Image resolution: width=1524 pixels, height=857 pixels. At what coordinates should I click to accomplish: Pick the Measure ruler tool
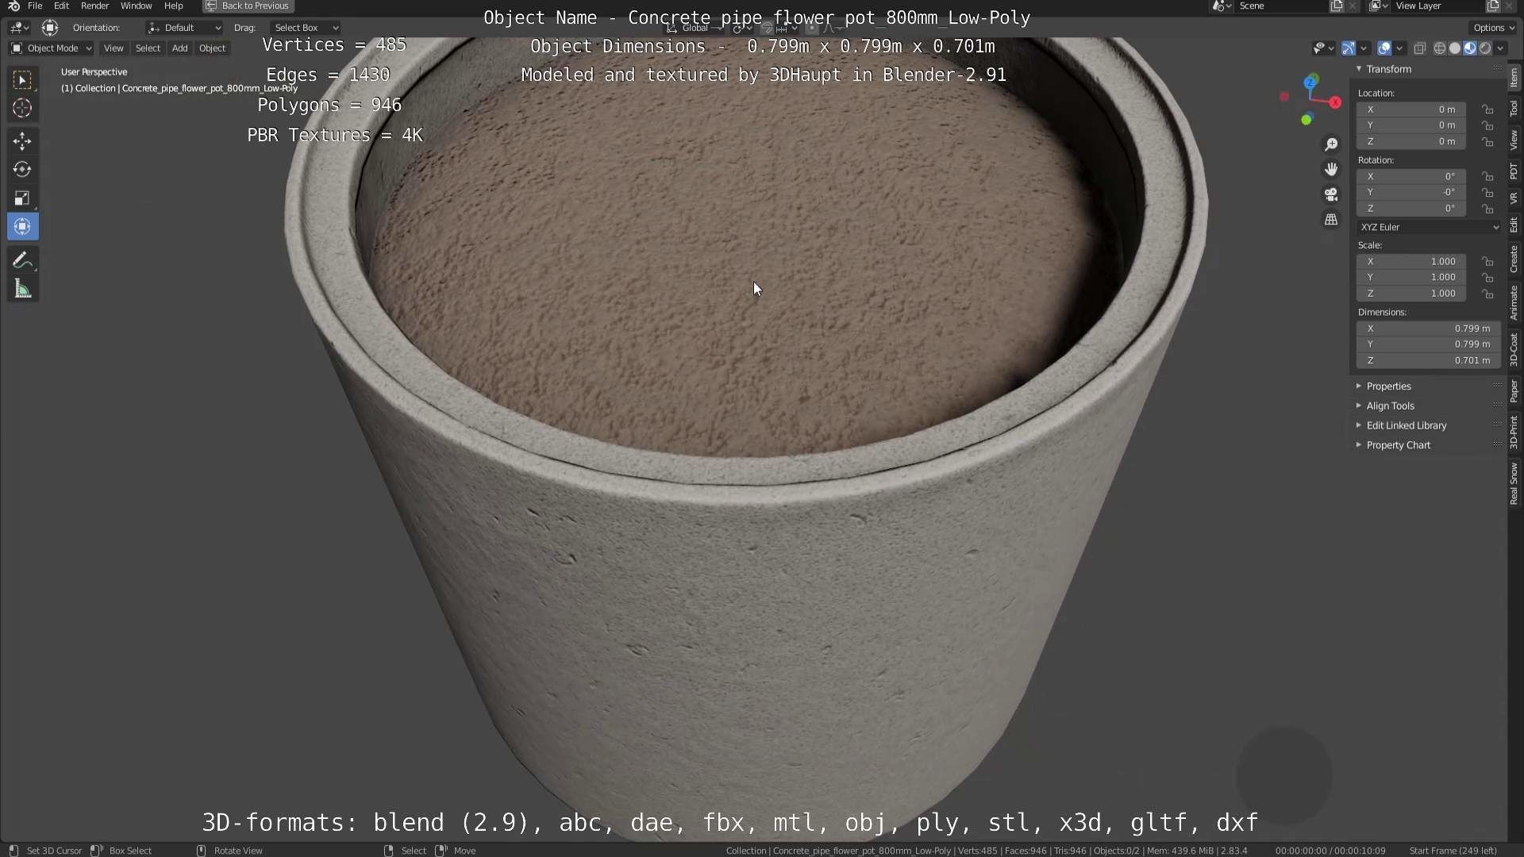(22, 289)
